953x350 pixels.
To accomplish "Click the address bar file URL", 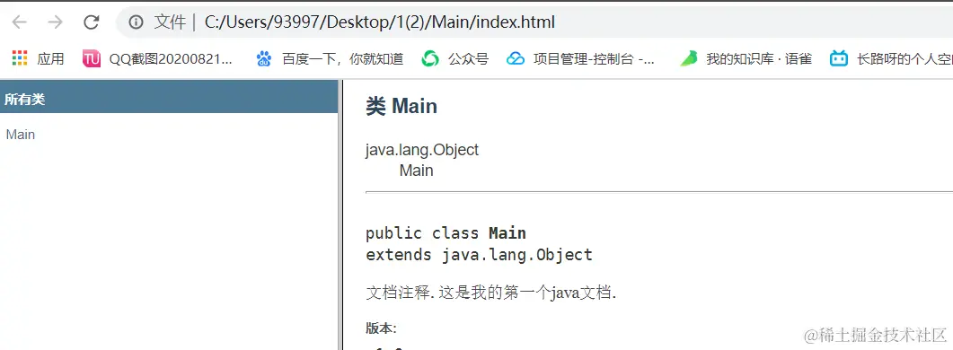I will tap(380, 22).
